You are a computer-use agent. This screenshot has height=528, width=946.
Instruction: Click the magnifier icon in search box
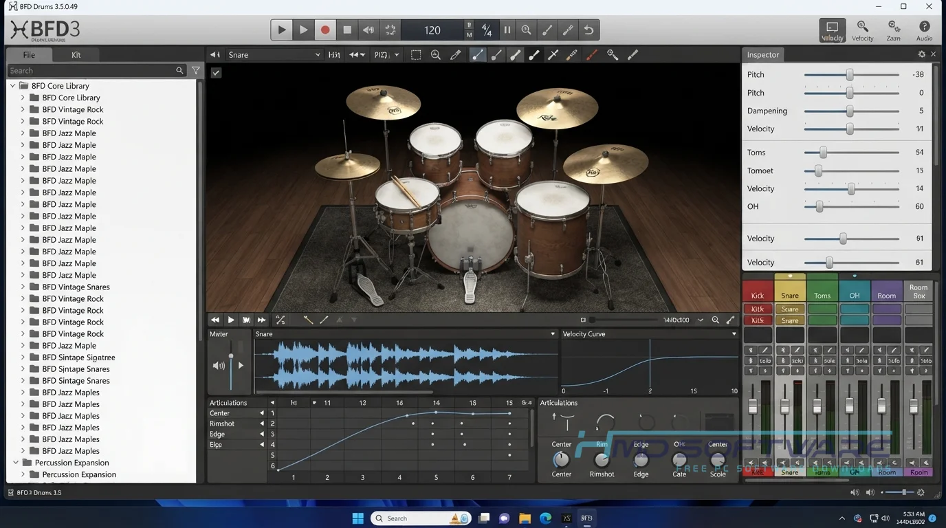(179, 70)
